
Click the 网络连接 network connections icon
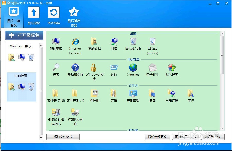[x=171, y=94]
